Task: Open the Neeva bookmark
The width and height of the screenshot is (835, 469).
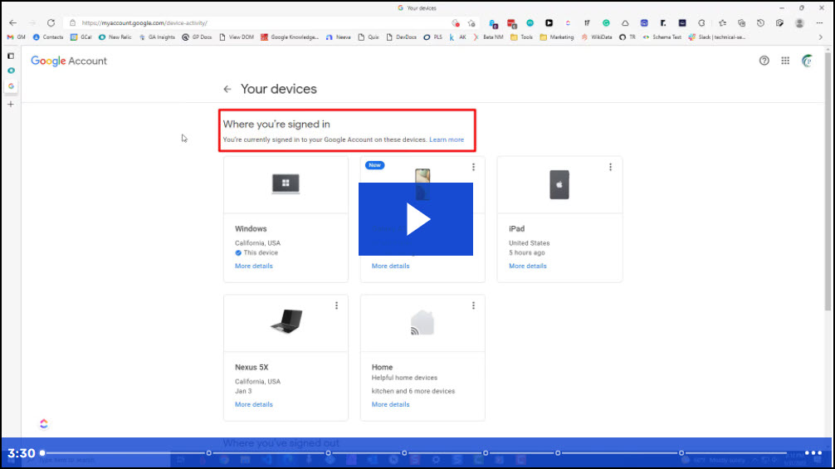Action: (x=339, y=37)
